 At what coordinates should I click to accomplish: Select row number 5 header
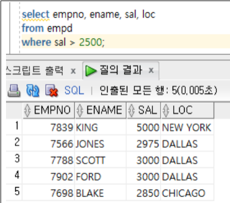[x=14, y=192]
